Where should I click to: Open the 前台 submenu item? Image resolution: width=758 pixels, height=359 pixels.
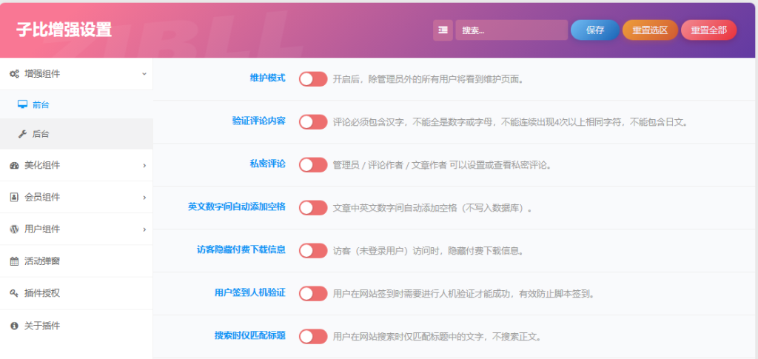pyautogui.click(x=76, y=104)
